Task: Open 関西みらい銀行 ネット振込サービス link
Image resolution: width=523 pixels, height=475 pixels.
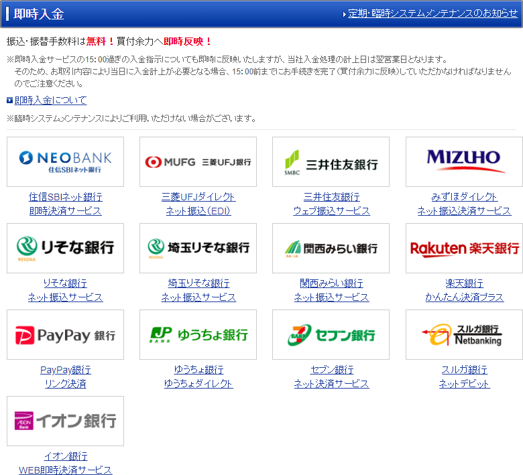Action: pyautogui.click(x=331, y=290)
